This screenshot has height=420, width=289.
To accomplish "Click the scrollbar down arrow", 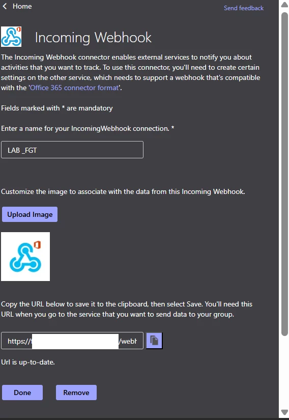I will [x=284, y=412].
